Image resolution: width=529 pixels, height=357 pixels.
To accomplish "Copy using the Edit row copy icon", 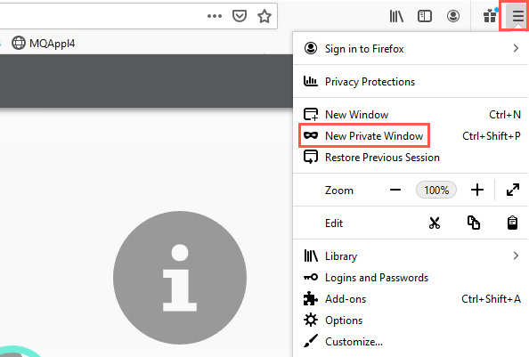I will (474, 223).
